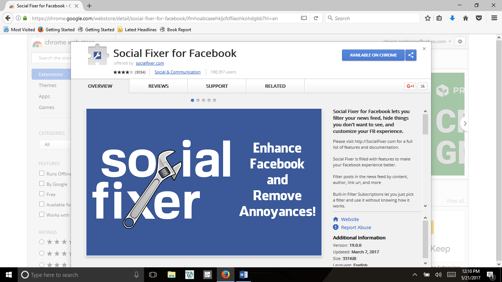Click the G+1 button
502x282 pixels.
coord(410,86)
